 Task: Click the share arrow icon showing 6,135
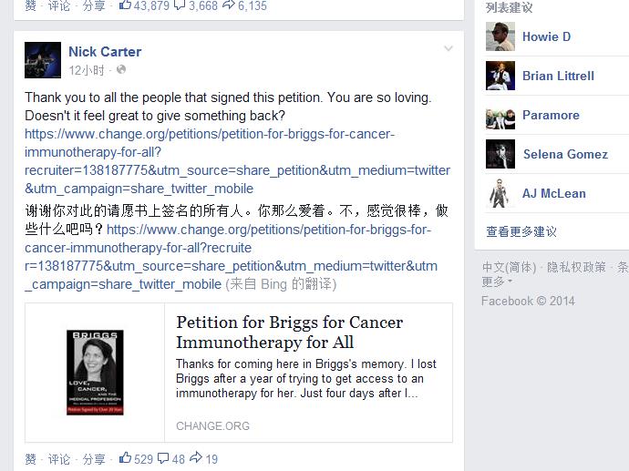click(x=229, y=5)
